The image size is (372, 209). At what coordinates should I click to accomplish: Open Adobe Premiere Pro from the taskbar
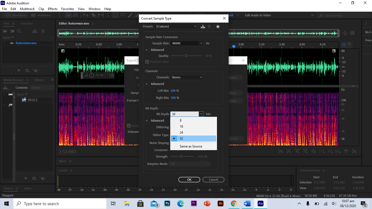tap(194, 204)
